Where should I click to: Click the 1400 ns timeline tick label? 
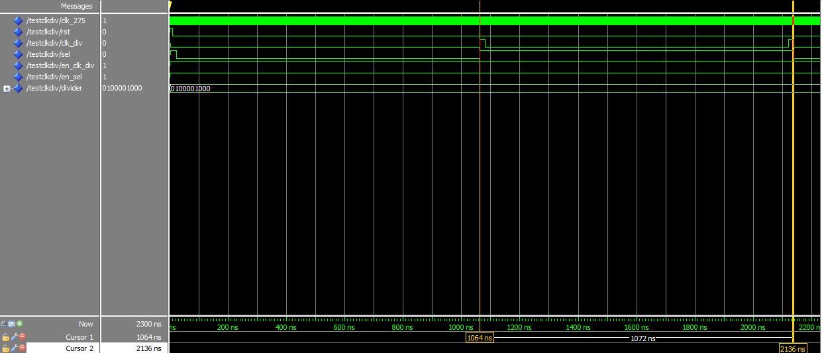578,327
